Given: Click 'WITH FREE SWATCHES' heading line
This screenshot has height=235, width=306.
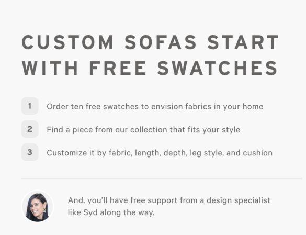Looking at the screenshot, I should tap(150, 68).
